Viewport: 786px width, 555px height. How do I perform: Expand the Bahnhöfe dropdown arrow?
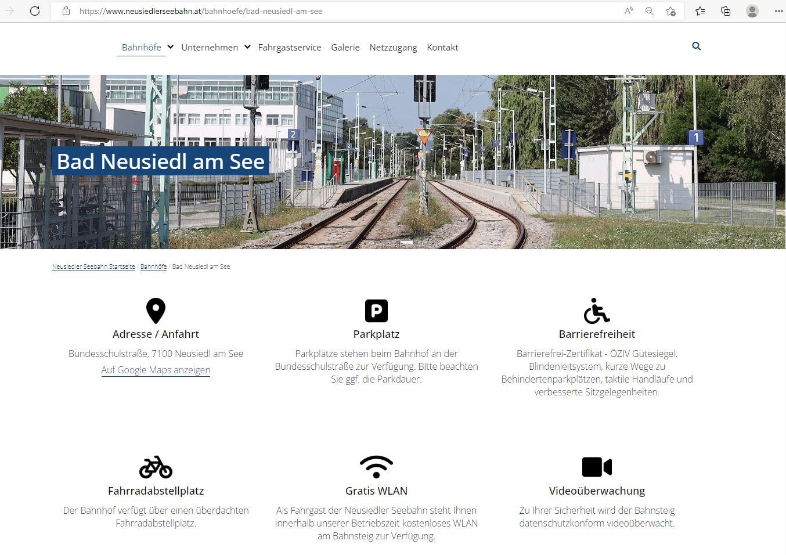[170, 47]
